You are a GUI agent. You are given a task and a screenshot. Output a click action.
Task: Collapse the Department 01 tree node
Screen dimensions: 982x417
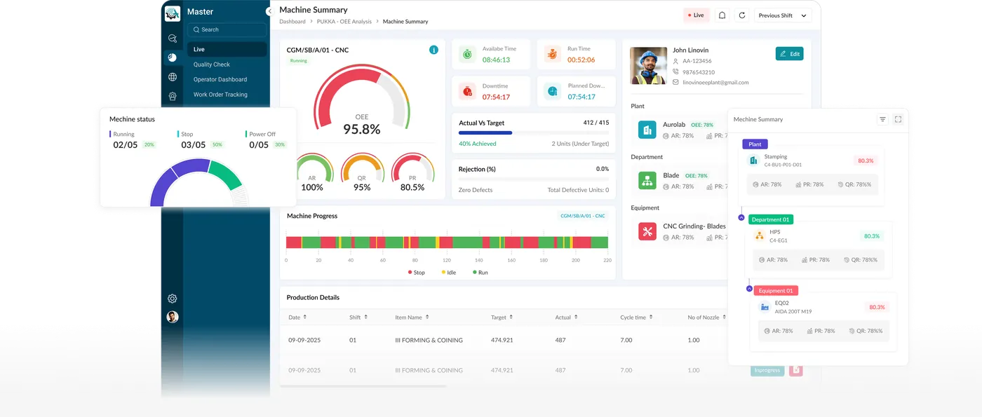(741, 218)
